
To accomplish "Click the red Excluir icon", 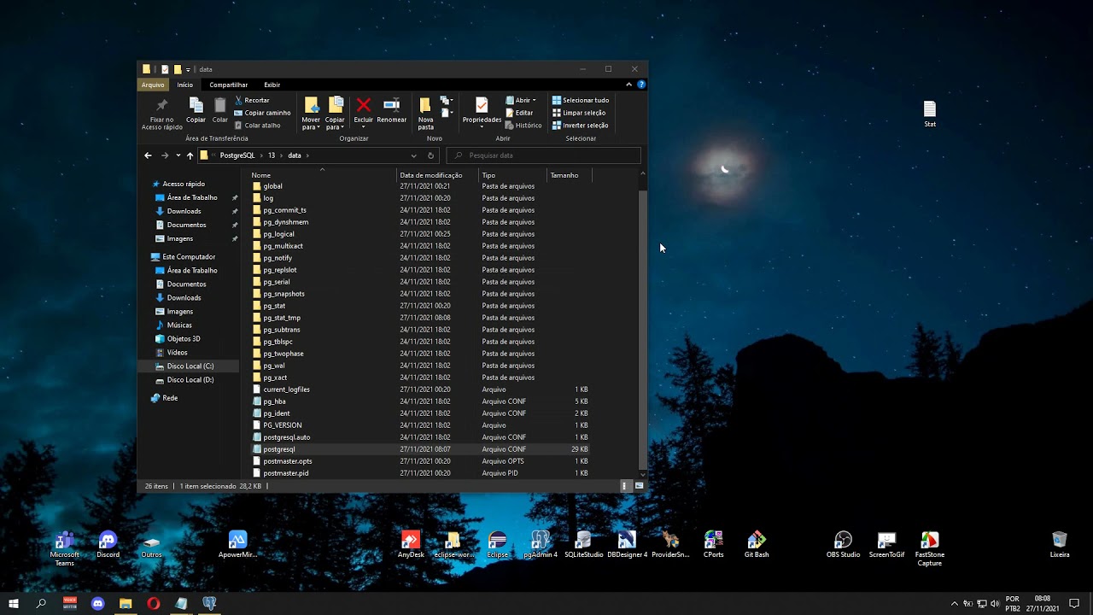I will (364, 105).
